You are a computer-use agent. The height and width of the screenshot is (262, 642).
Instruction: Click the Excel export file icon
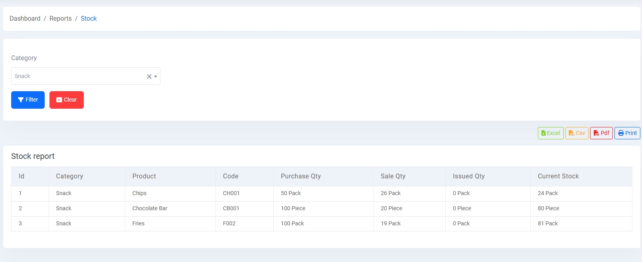pyautogui.click(x=543, y=133)
